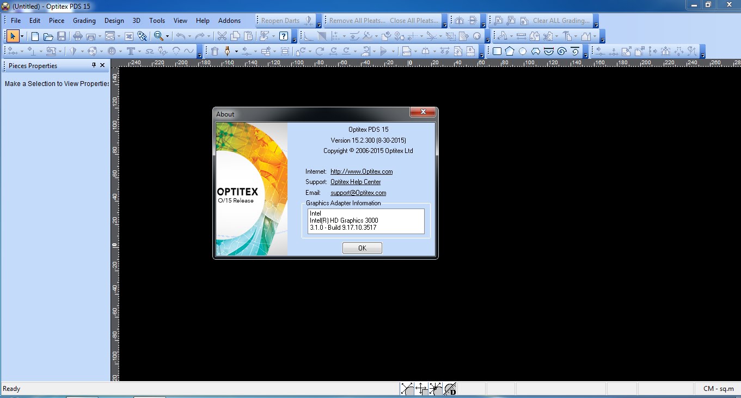This screenshot has width=741, height=398.
Task: Select the pentagon polygon shape tool
Action: [510, 51]
